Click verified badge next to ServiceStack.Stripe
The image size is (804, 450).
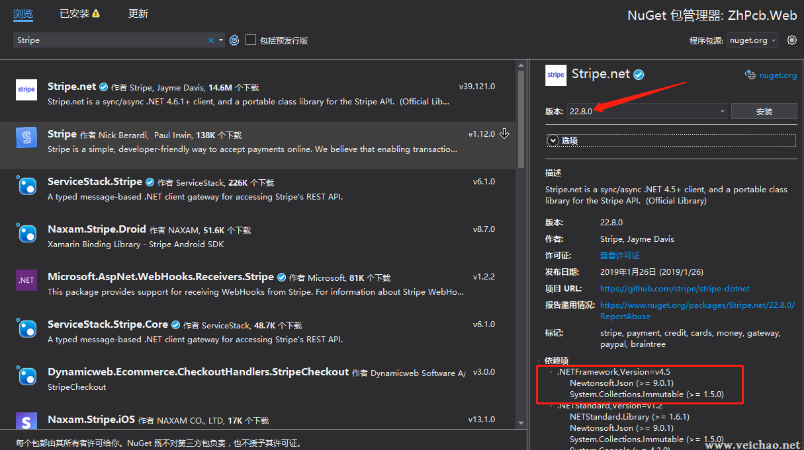pos(150,182)
